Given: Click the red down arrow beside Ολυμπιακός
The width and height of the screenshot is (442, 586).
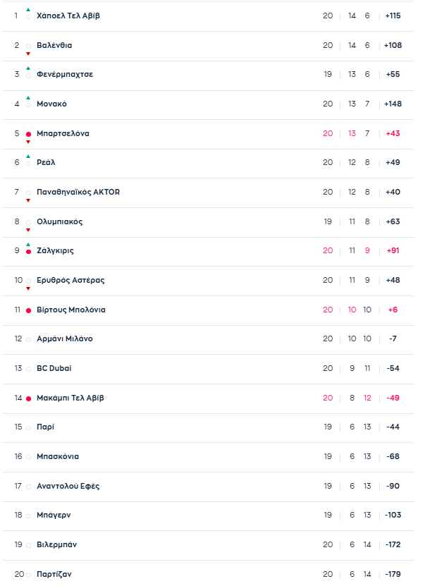Looking at the screenshot, I should [x=28, y=230].
